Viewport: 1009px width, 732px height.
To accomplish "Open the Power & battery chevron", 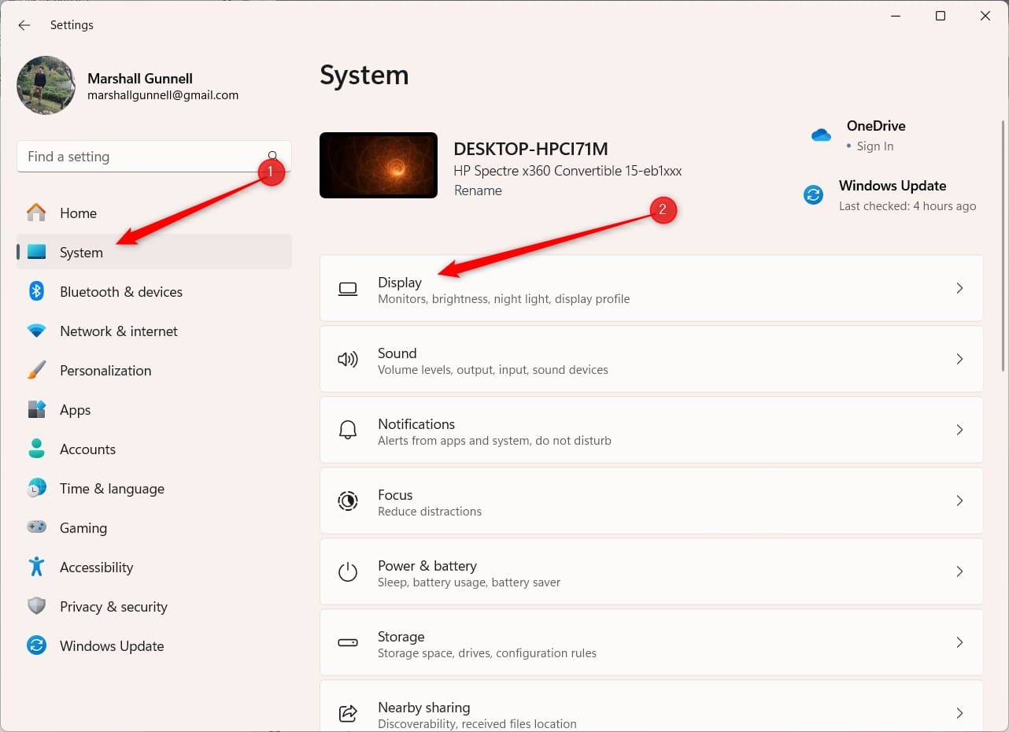I will tap(959, 571).
